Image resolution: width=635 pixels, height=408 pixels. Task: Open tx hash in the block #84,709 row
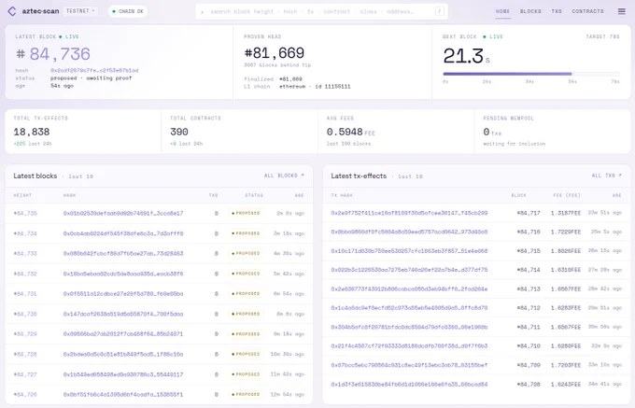pyautogui.click(x=409, y=365)
